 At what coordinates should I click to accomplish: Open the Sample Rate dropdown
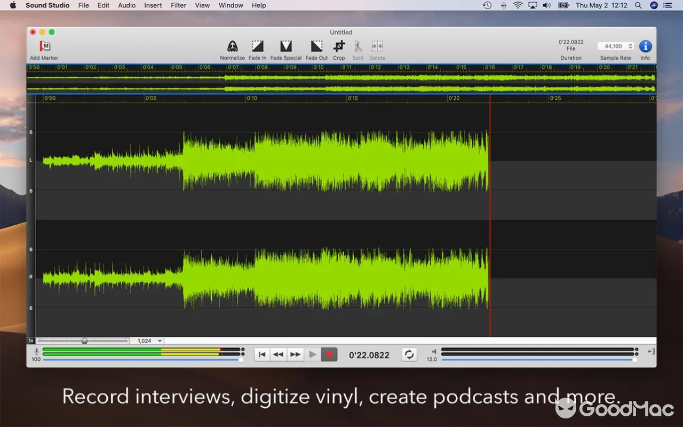point(616,46)
